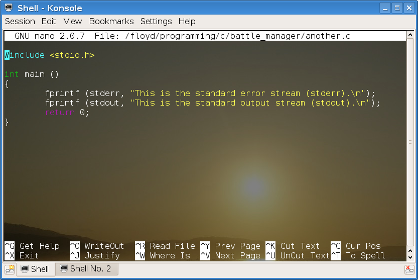Image resolution: width=418 pixels, height=280 pixels.
Task: Click the Konsole window menu icon in title bar
Action: 9,8
